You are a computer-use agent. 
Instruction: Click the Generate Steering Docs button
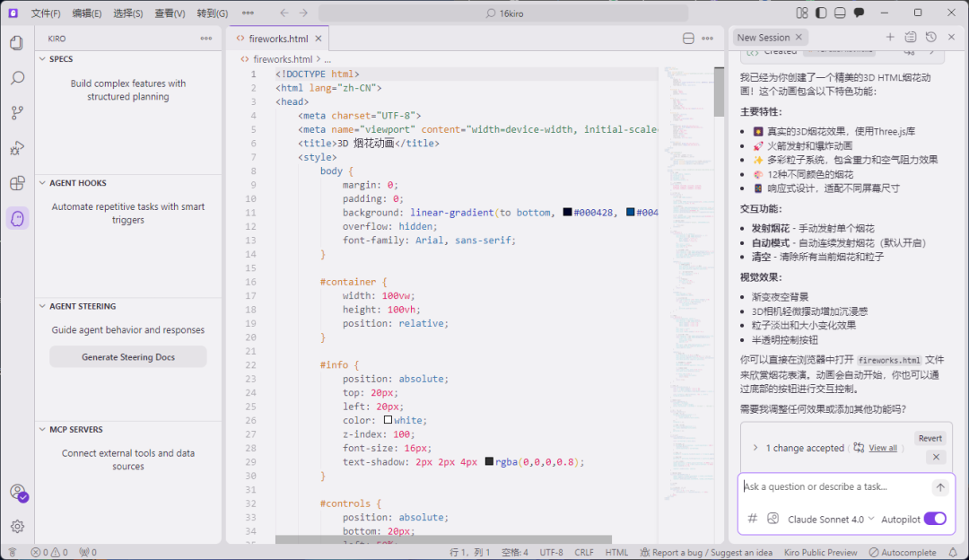pyautogui.click(x=128, y=357)
